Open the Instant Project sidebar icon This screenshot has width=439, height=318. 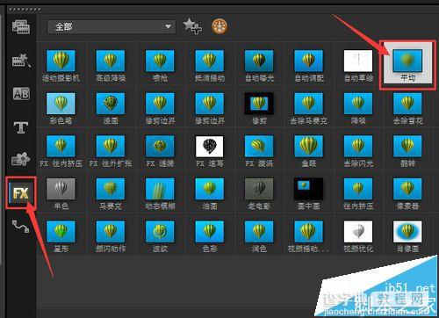[21, 61]
